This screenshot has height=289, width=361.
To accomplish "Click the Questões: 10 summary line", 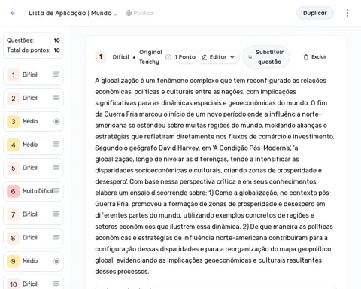I will 33,41.
